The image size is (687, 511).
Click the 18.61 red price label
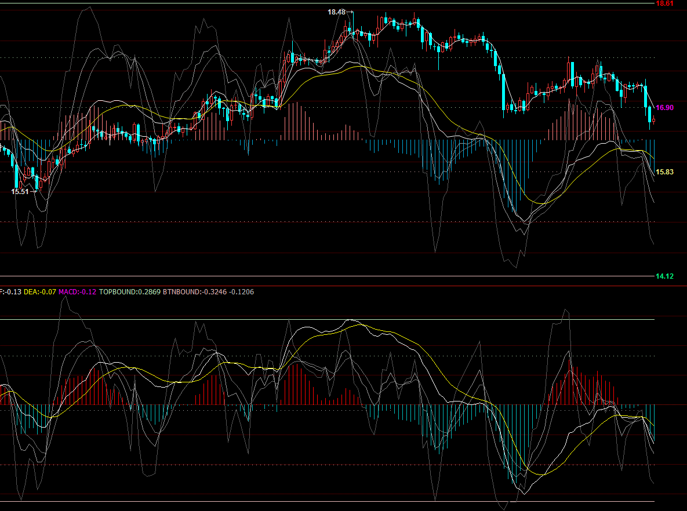click(664, 3)
